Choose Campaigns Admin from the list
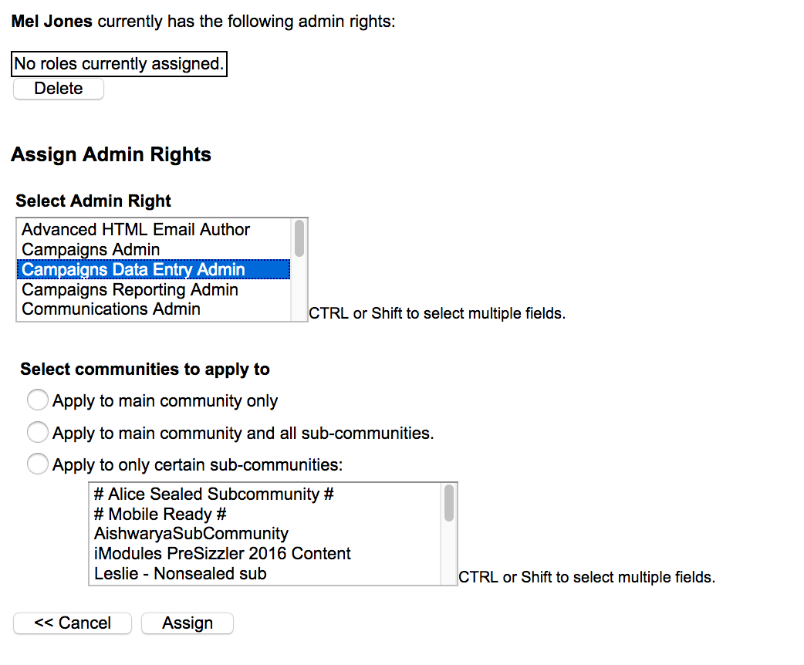 (91, 250)
